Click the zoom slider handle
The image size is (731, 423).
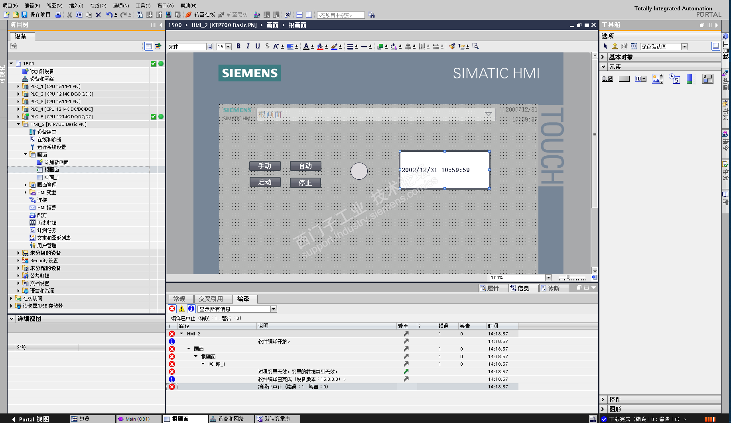[568, 278]
